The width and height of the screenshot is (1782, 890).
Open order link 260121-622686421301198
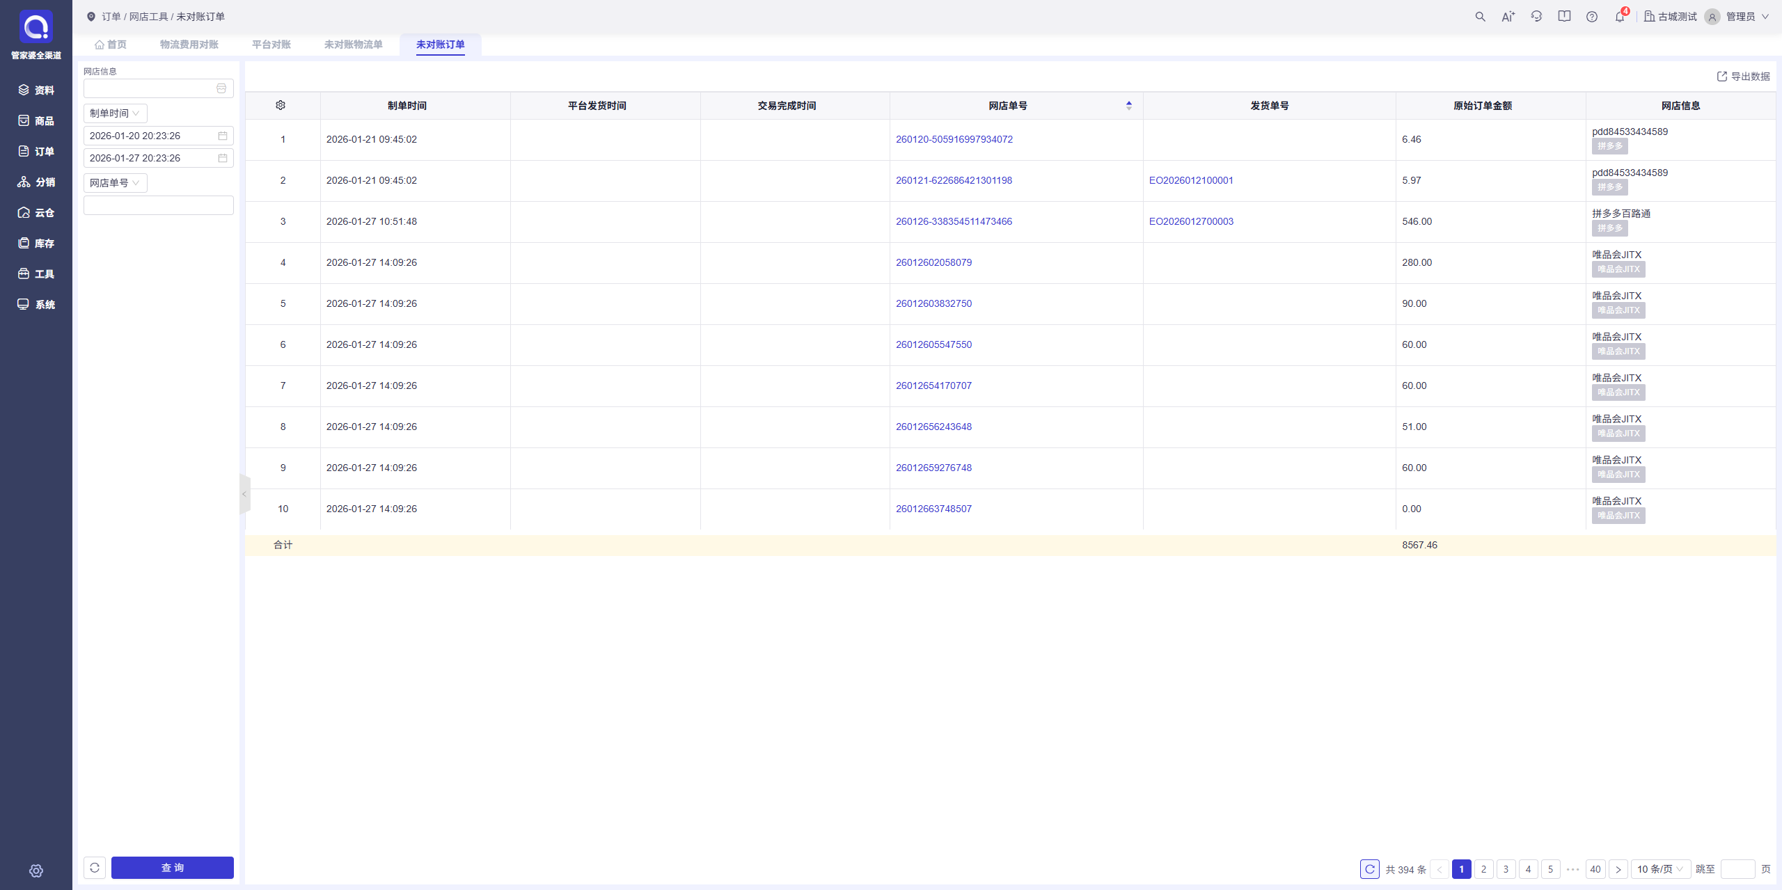point(954,180)
